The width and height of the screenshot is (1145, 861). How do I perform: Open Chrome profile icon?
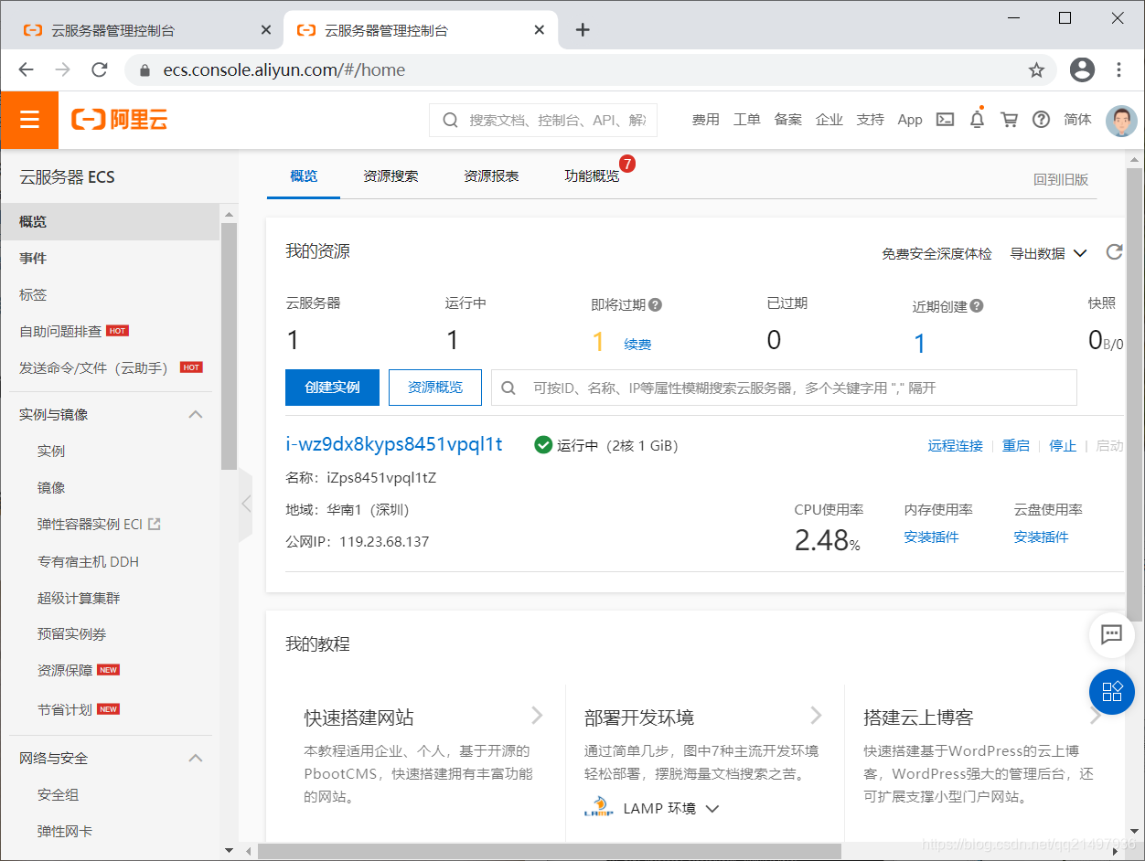point(1082,69)
